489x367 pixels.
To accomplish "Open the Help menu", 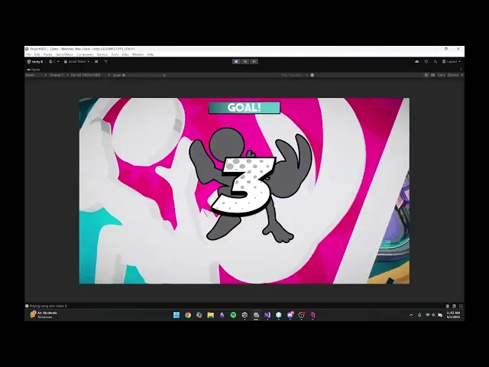I will 151,54.
